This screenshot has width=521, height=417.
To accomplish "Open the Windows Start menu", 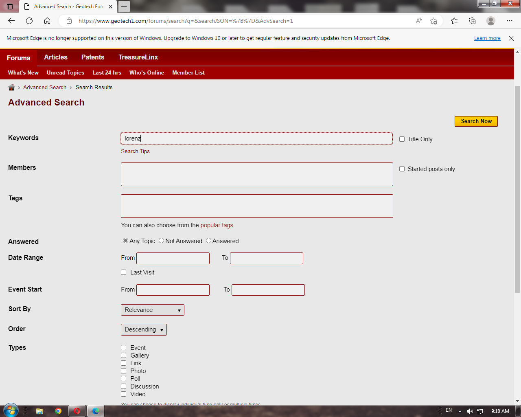I will coord(11,410).
